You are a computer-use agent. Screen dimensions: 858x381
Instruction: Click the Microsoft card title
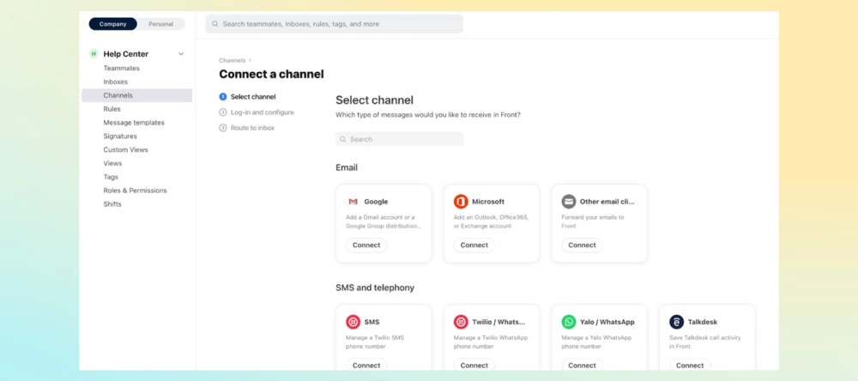tap(488, 202)
